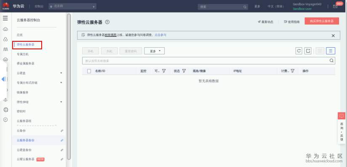This screenshot has height=167, width=347.
Task: Switch to the greyed card view icon
Action: point(320,51)
